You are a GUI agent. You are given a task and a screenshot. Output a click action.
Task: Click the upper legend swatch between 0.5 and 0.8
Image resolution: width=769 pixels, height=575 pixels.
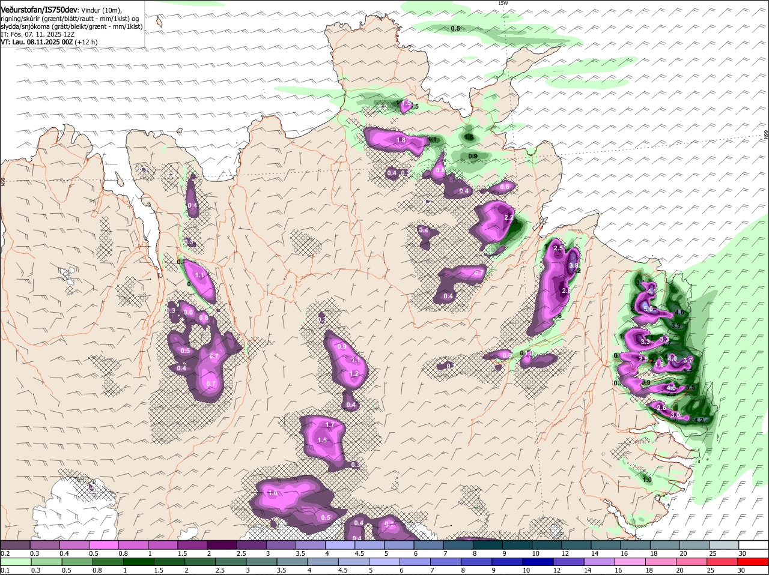point(103,545)
